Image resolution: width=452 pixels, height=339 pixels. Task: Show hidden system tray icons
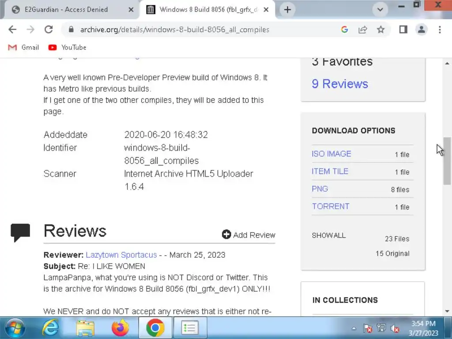tap(354, 328)
